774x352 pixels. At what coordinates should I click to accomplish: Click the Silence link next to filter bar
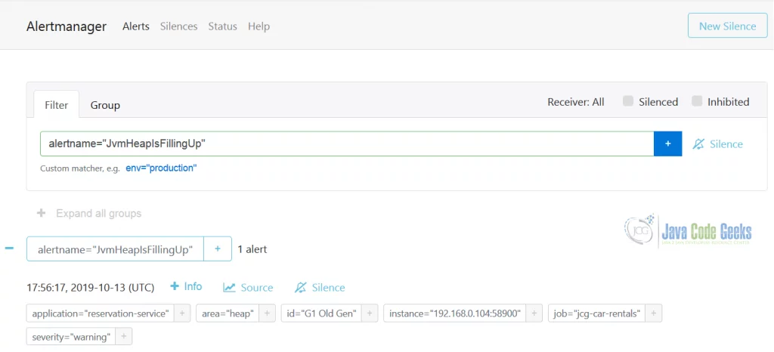(718, 144)
